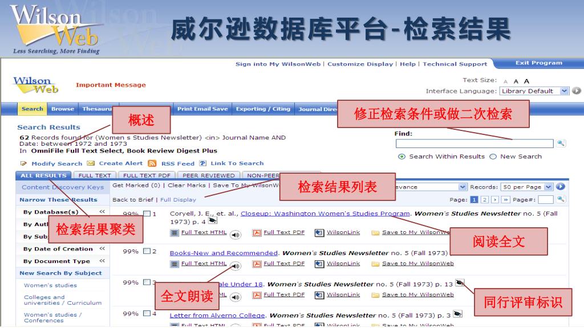Viewport: 584px width, 328px height.
Task: Play audio speaker icon for record 3
Action: pos(236,297)
